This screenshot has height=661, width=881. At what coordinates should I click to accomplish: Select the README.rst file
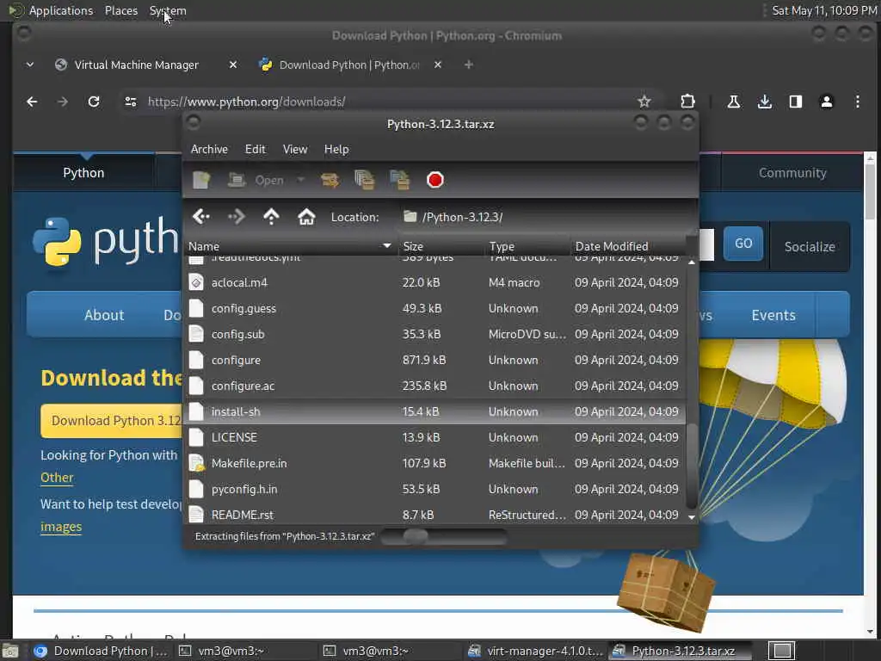[x=434, y=515]
